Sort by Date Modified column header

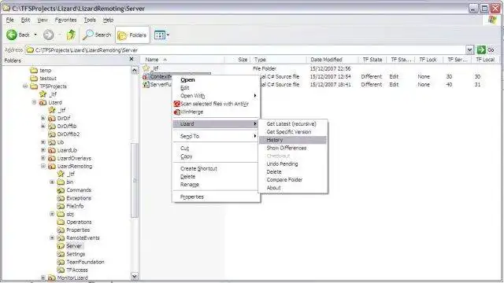332,60
